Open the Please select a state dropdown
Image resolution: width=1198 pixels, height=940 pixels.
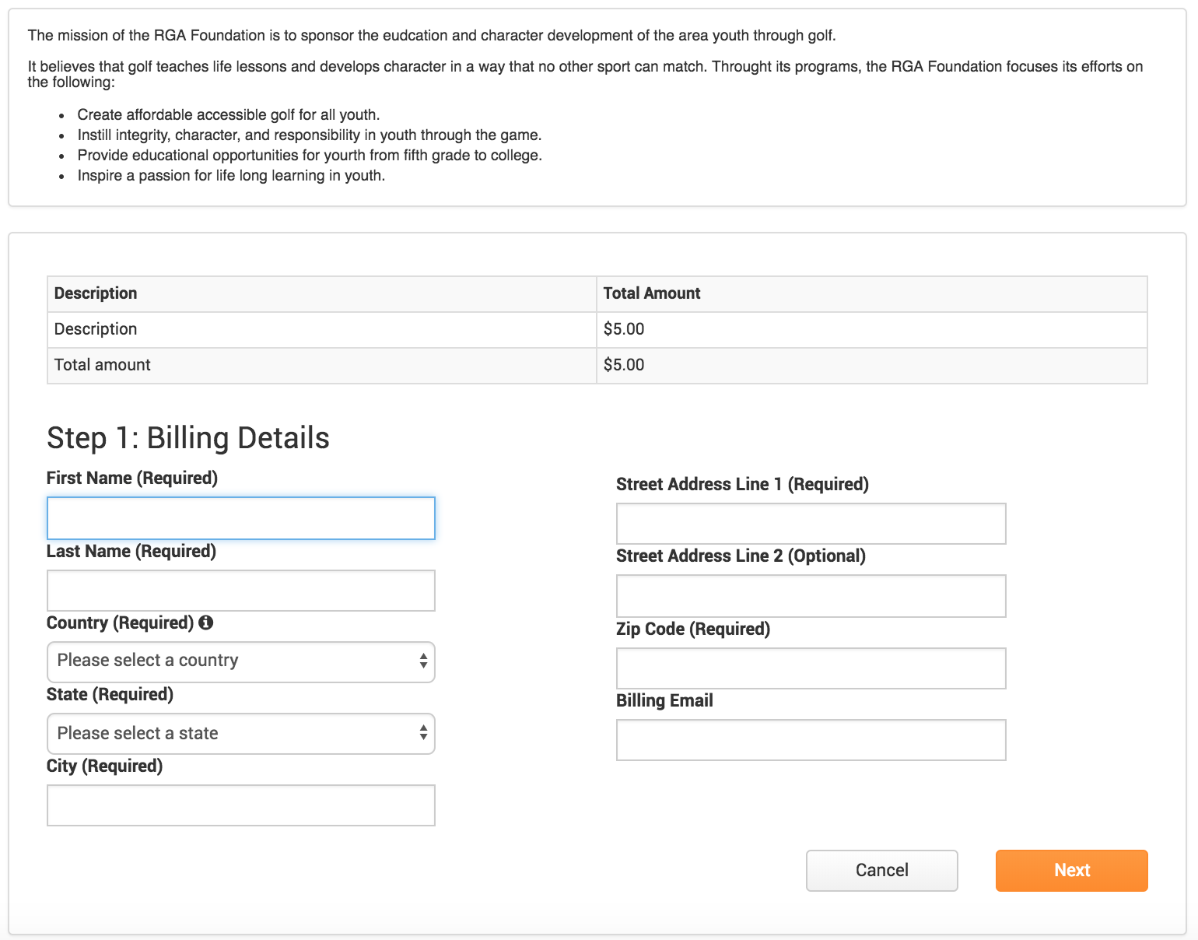[241, 734]
